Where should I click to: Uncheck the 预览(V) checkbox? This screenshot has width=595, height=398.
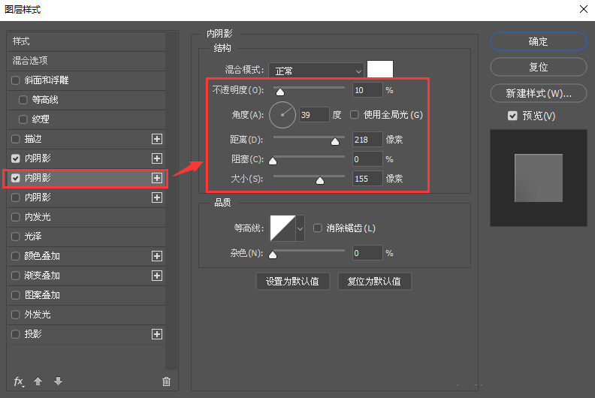(512, 116)
